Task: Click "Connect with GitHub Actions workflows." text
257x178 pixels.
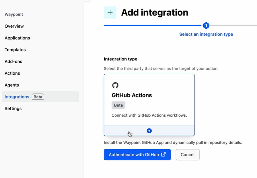Action: [x=149, y=115]
